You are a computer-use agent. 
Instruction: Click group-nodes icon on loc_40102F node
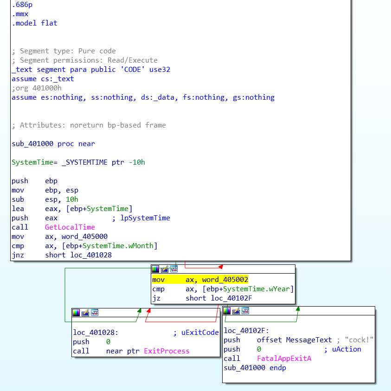coord(246,311)
